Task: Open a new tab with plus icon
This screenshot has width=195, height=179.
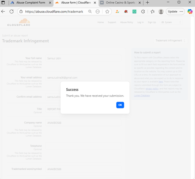Action: (147, 3)
